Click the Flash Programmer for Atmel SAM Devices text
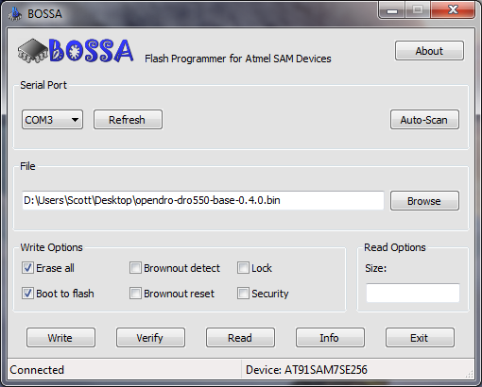 [238, 59]
